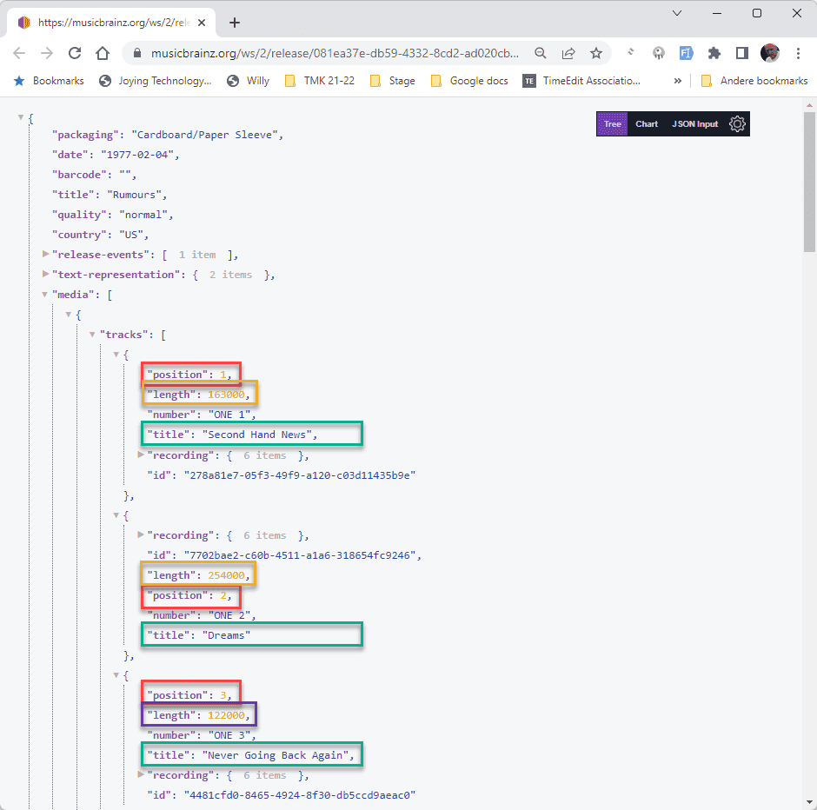Open the Joying Technology bookmark

point(156,81)
